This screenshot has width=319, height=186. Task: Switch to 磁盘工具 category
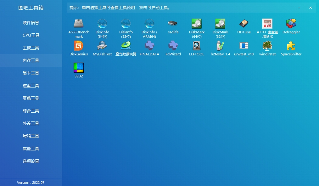point(31,85)
